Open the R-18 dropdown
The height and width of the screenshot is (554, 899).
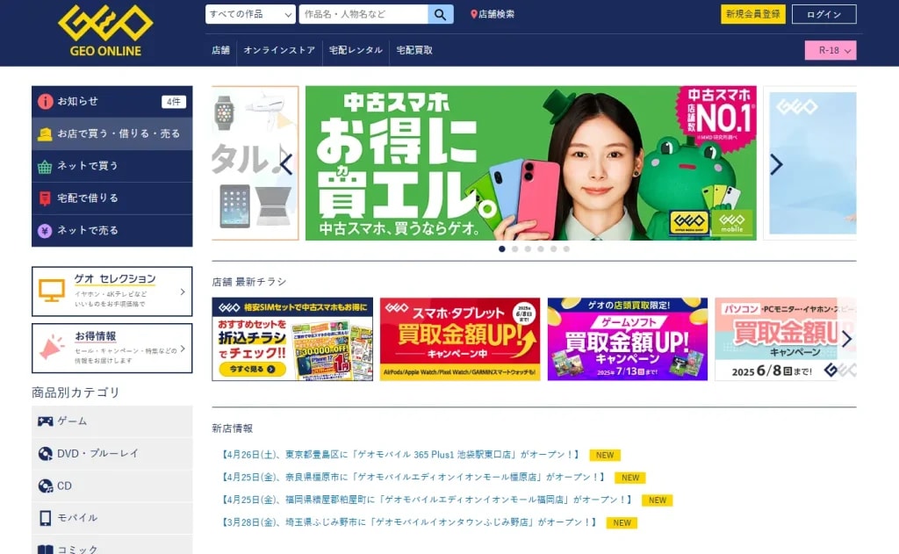pos(831,50)
